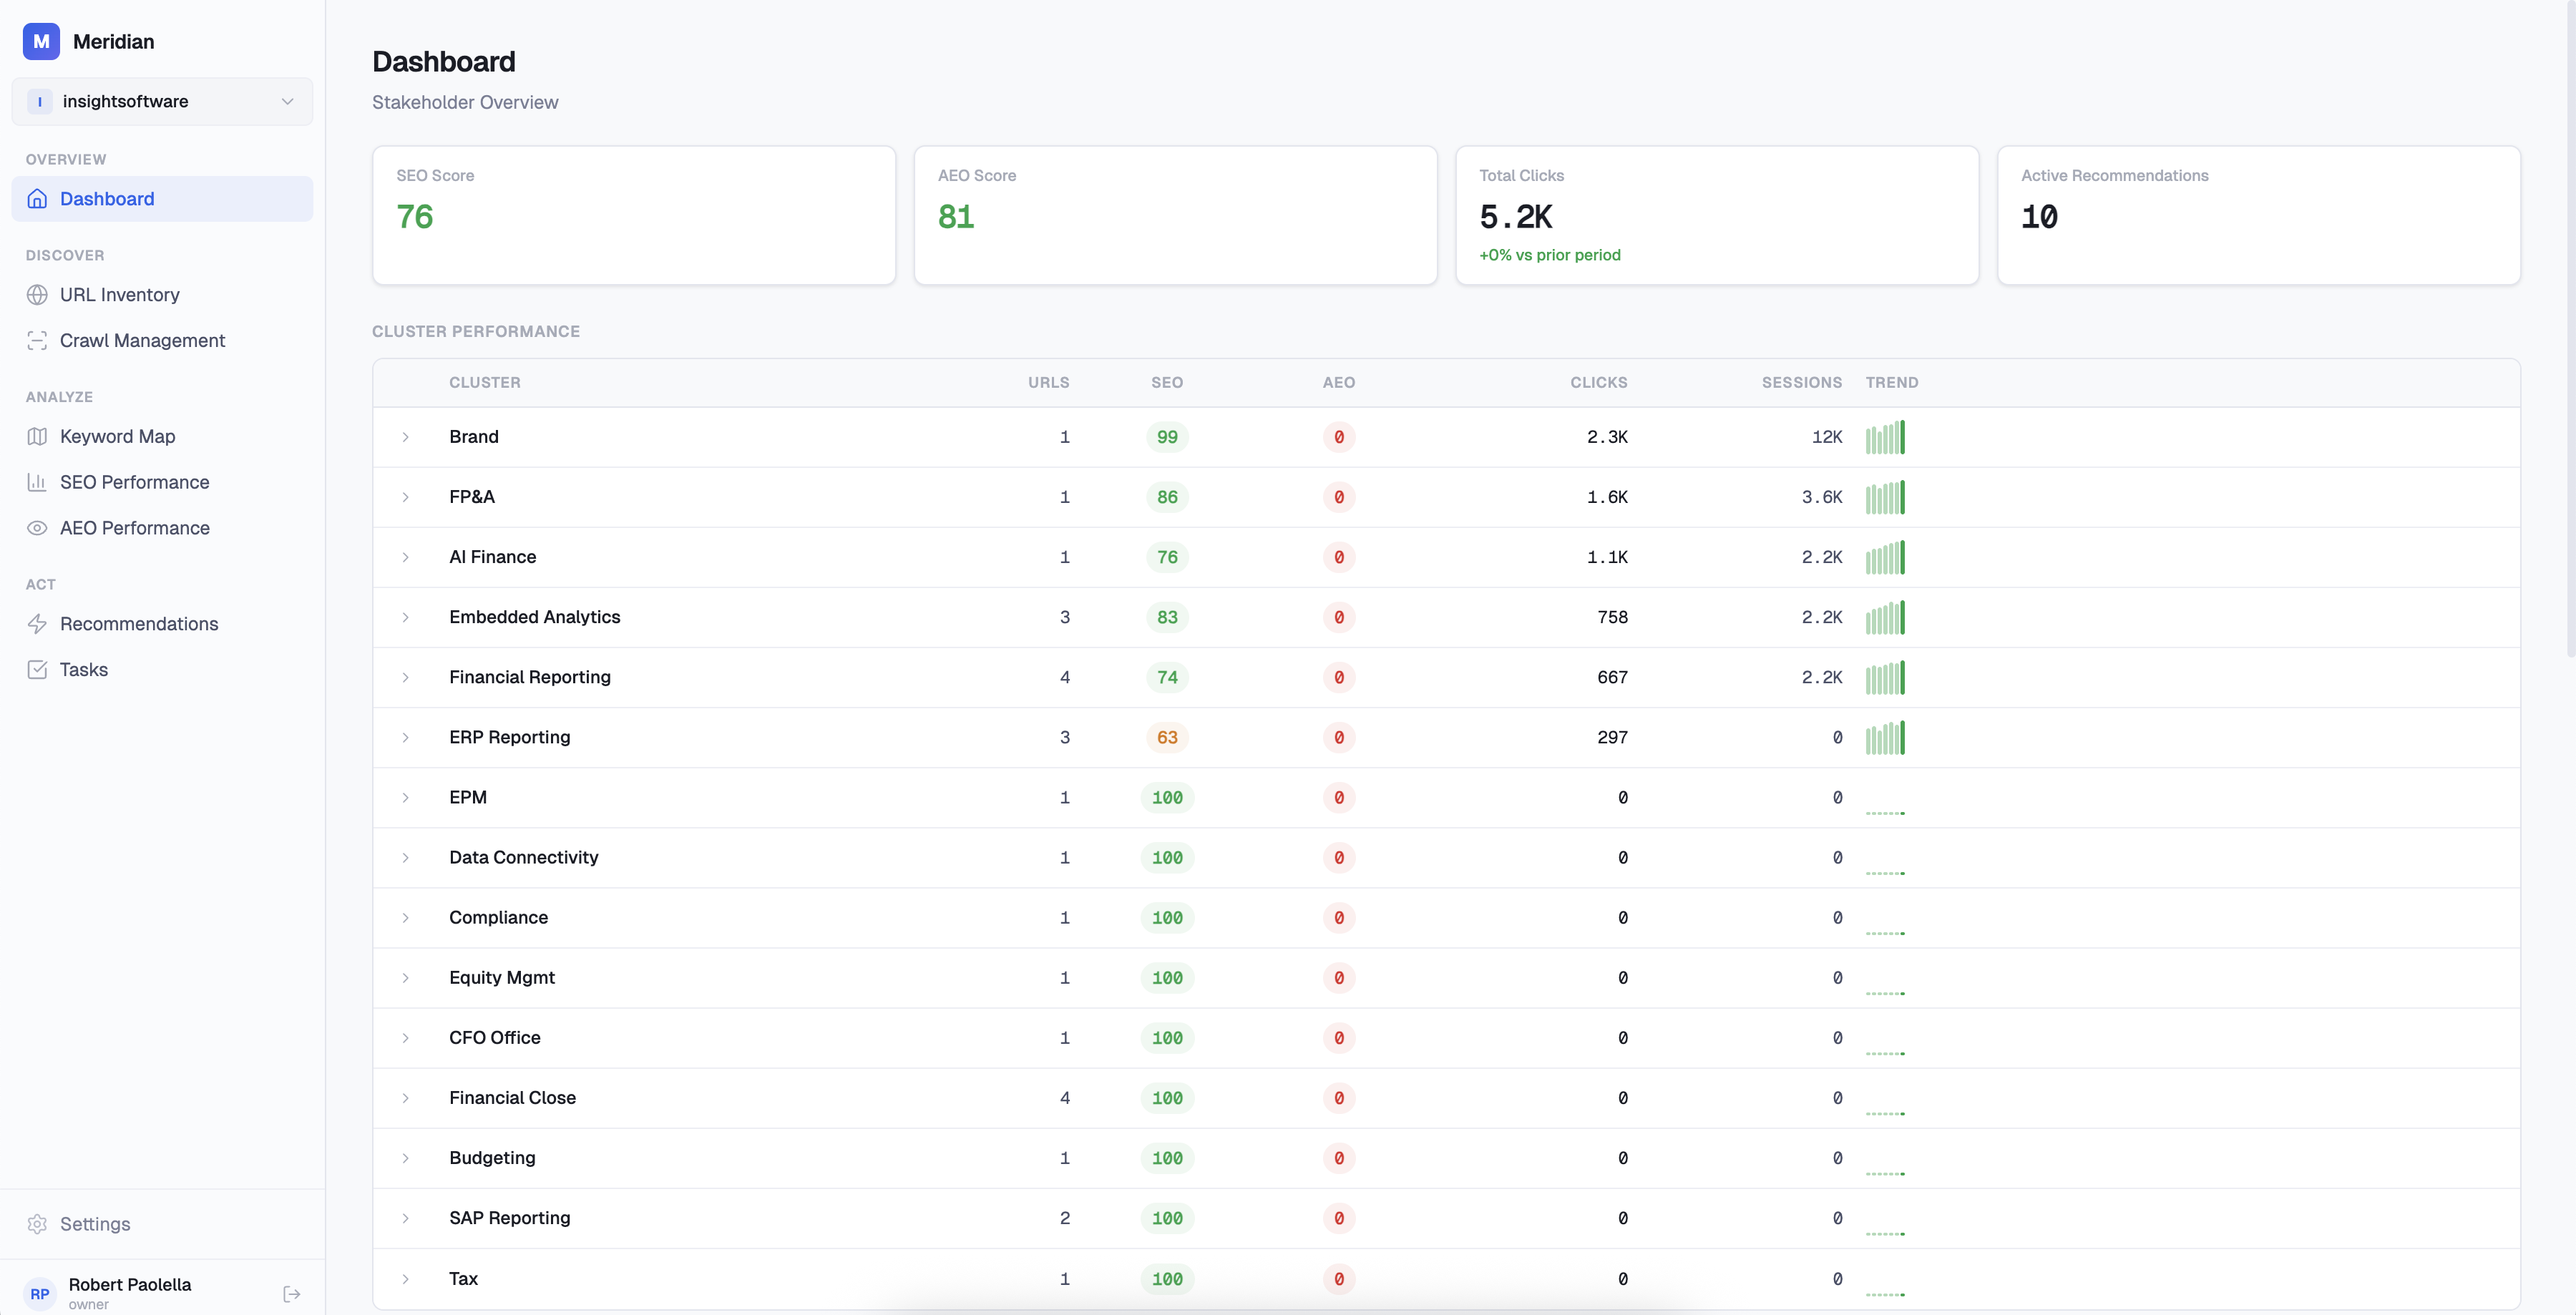
Task: Expand the Compliance cluster row
Action: point(406,918)
